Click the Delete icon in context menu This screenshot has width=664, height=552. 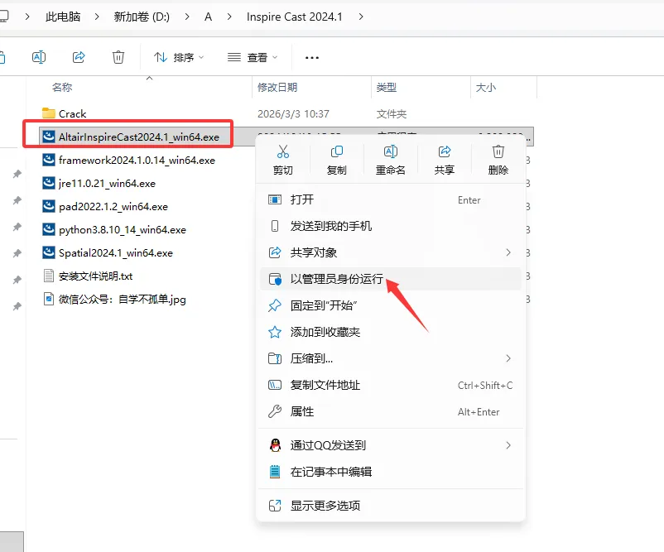coord(498,151)
